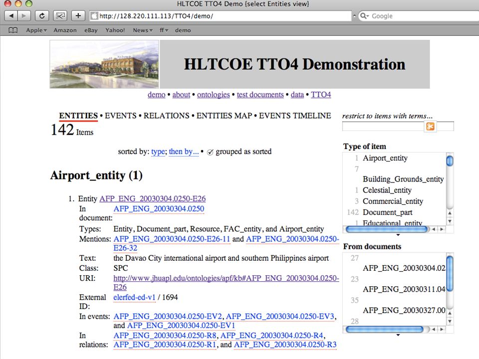This screenshot has height=359, width=479.
Task: Switch to the ENTITIES view
Action: pyautogui.click(x=78, y=116)
